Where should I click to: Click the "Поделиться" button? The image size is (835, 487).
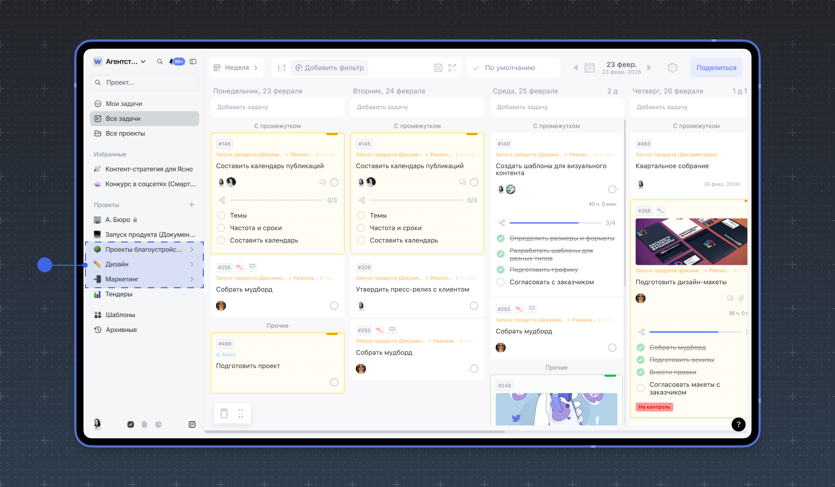pos(716,68)
